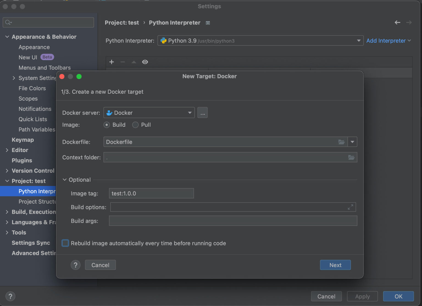Click the Add Interpreter link
The width and height of the screenshot is (422, 306).
point(386,40)
